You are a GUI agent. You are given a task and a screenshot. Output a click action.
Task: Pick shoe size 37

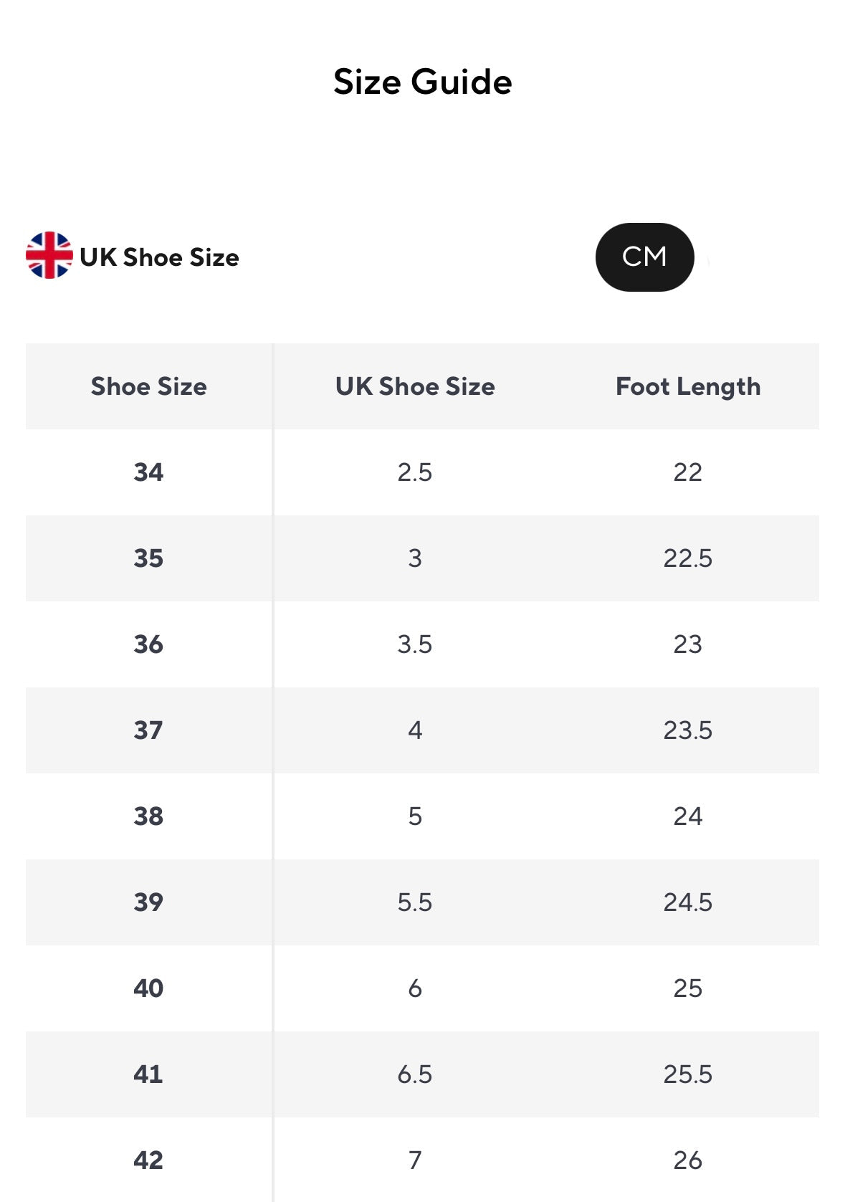tap(148, 730)
